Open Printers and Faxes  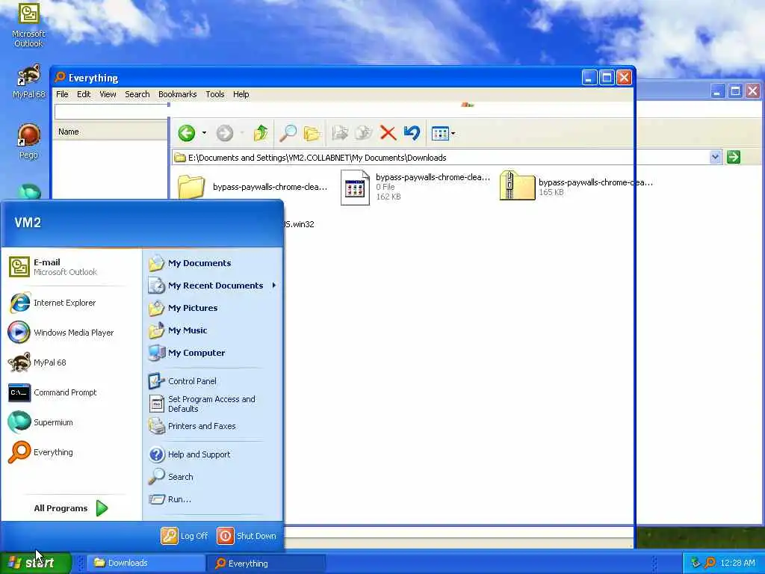(212, 426)
